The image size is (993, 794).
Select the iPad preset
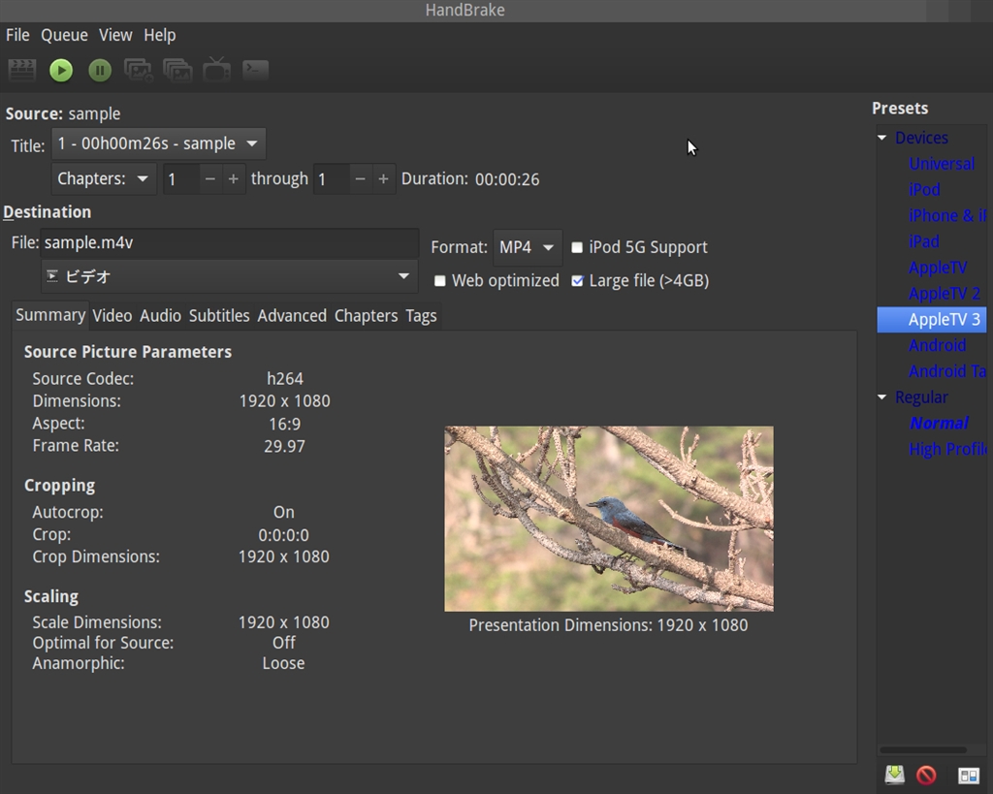[923, 241]
